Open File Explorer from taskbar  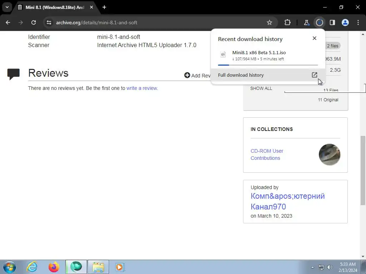pos(98,267)
